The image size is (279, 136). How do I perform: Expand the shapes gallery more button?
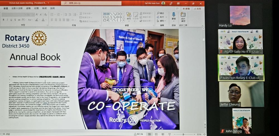[x=124, y=20]
